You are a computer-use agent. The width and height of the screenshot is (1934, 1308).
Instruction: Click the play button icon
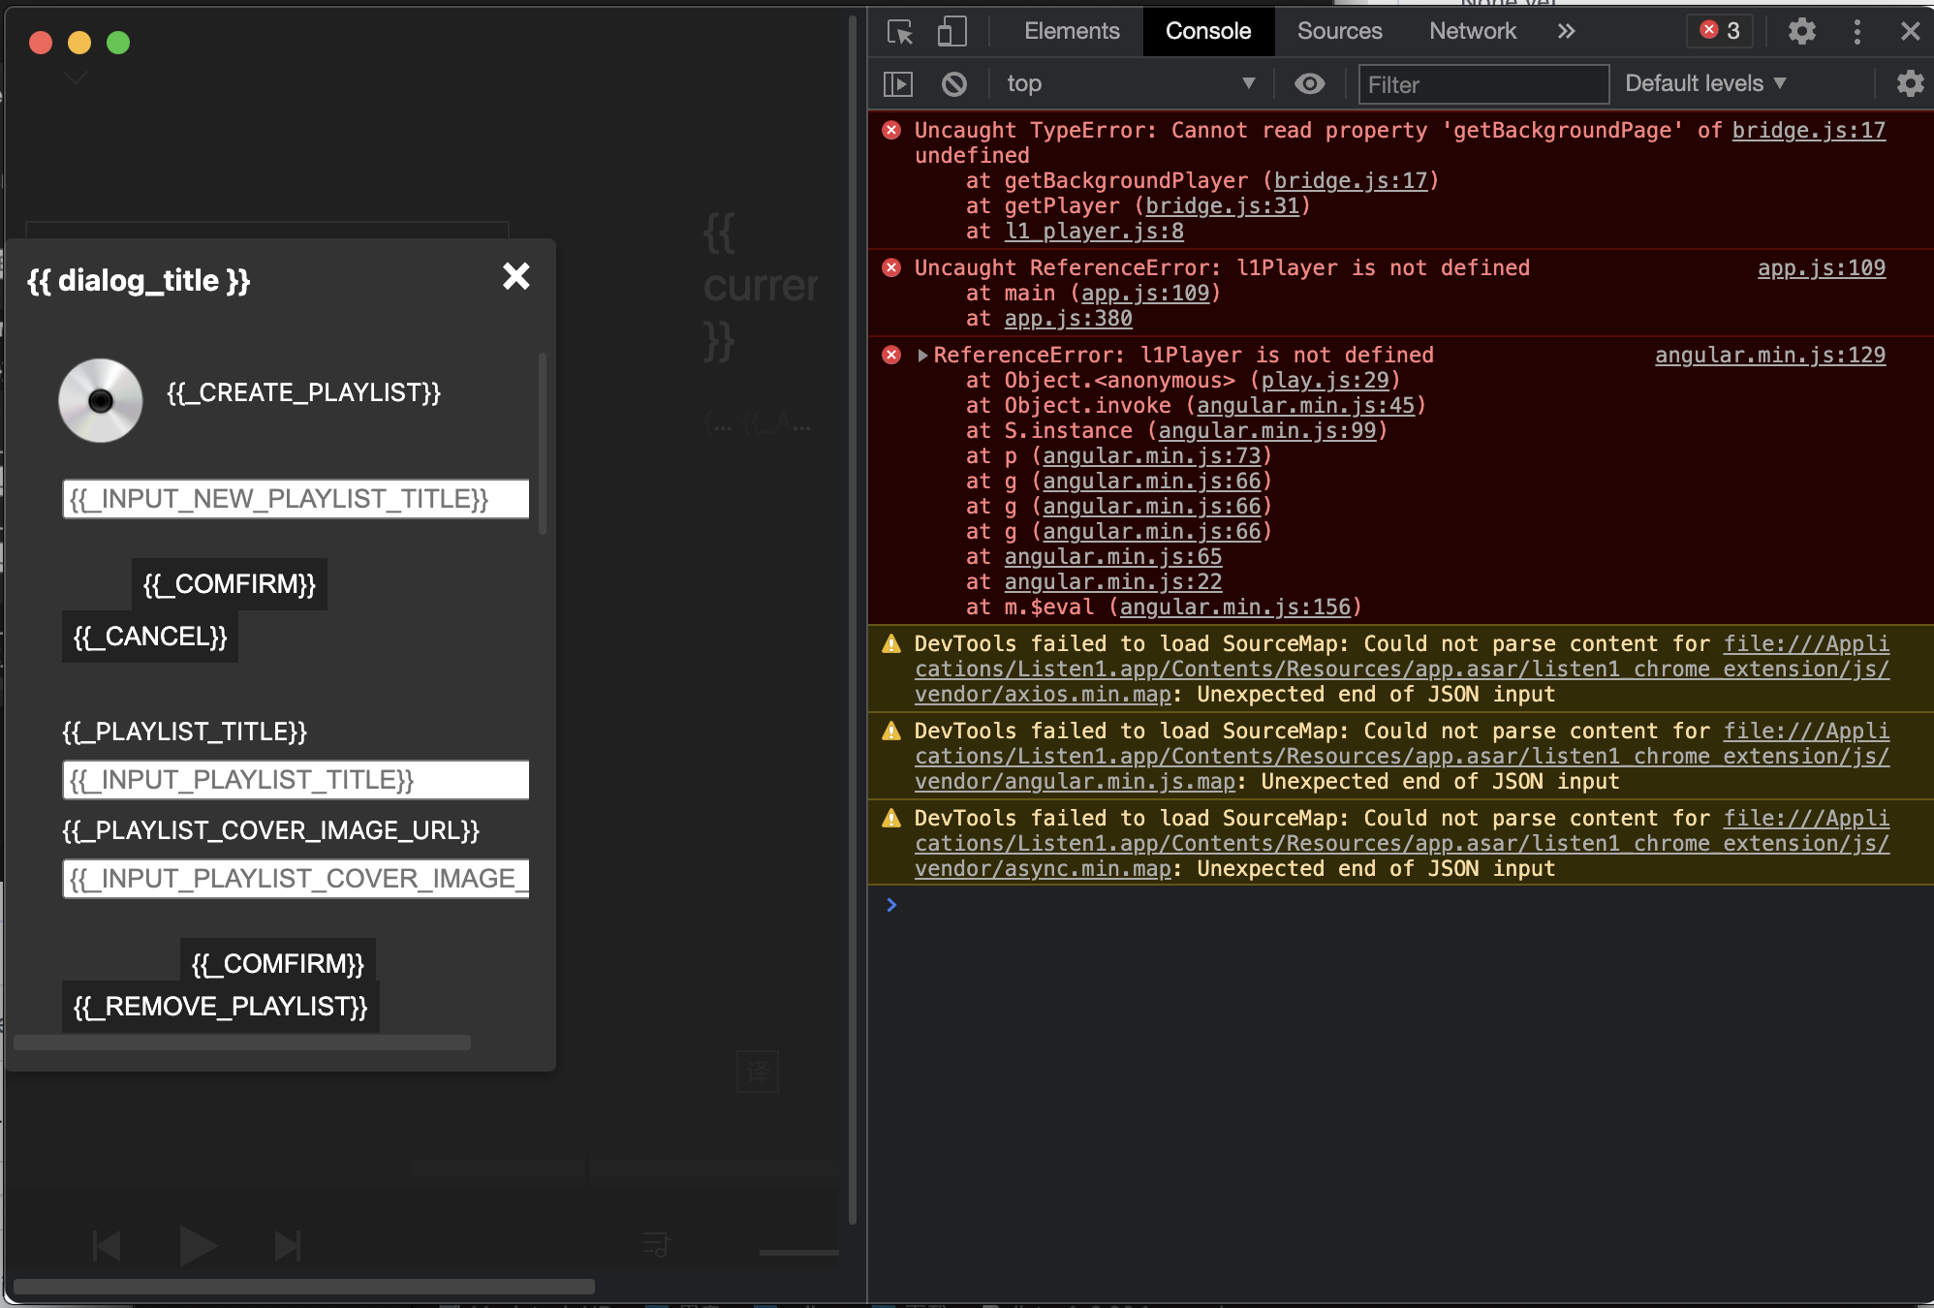(198, 1246)
